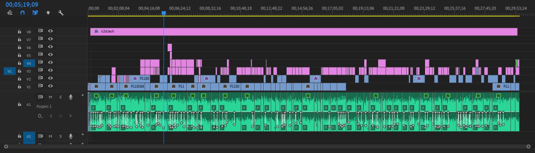Toggle sync lock on track V6

pyautogui.click(x=41, y=47)
